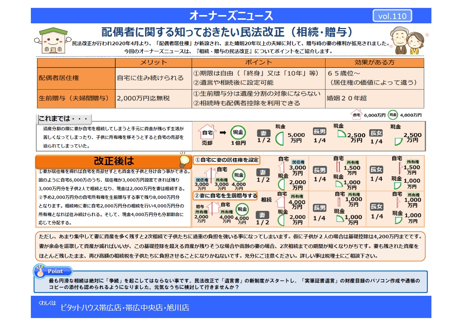Click the 効果がある方 column header

click(x=374, y=62)
